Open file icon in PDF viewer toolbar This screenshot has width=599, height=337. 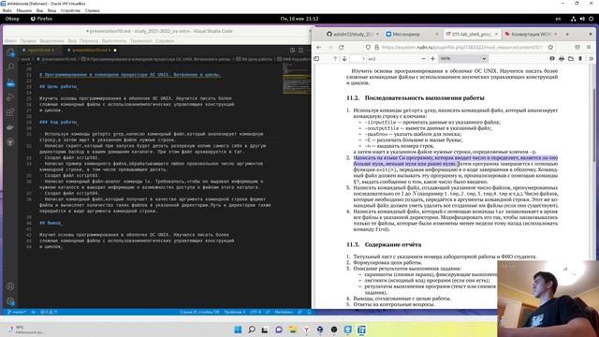pyautogui.click(x=571, y=59)
